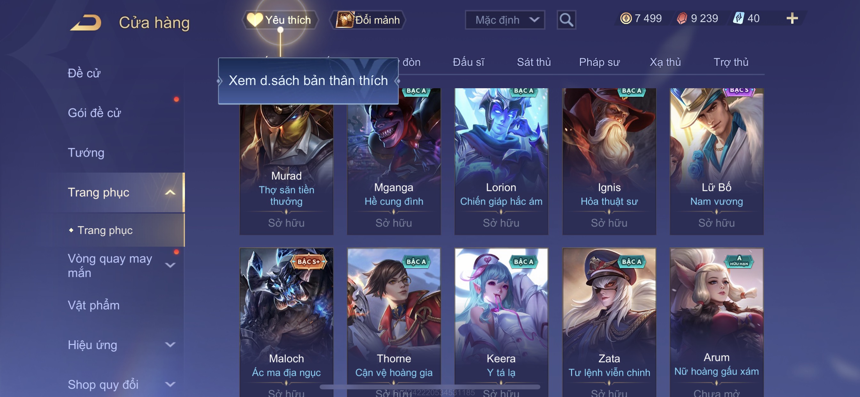860x397 pixels.
Task: Open Đổi mảnh chest icon
Action: click(x=345, y=20)
